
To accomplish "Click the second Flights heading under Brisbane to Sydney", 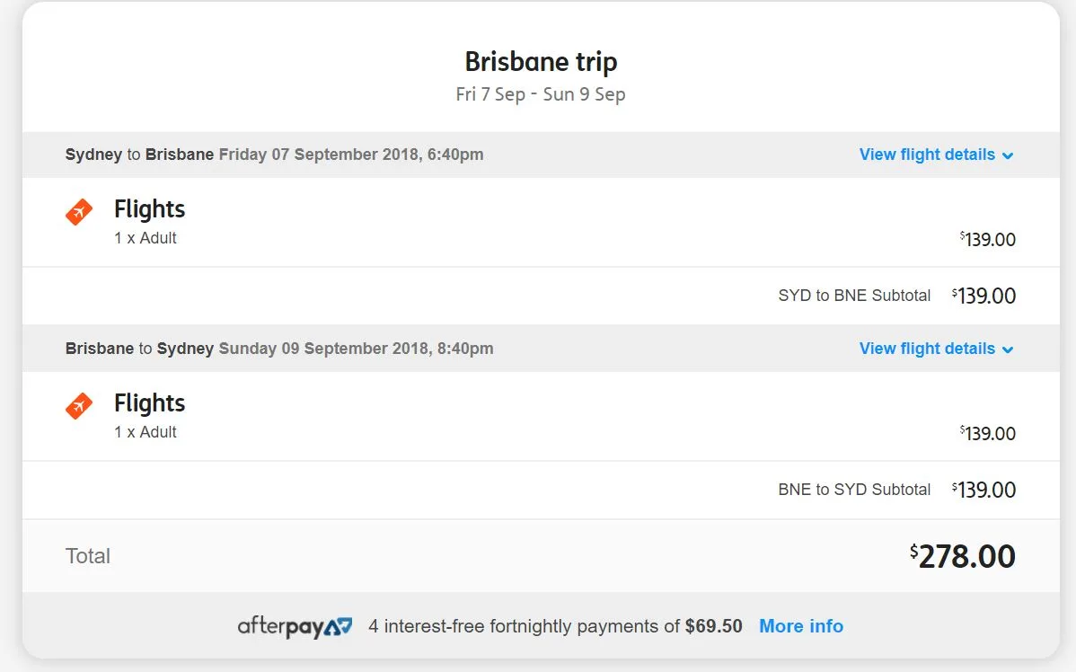I will pos(149,403).
